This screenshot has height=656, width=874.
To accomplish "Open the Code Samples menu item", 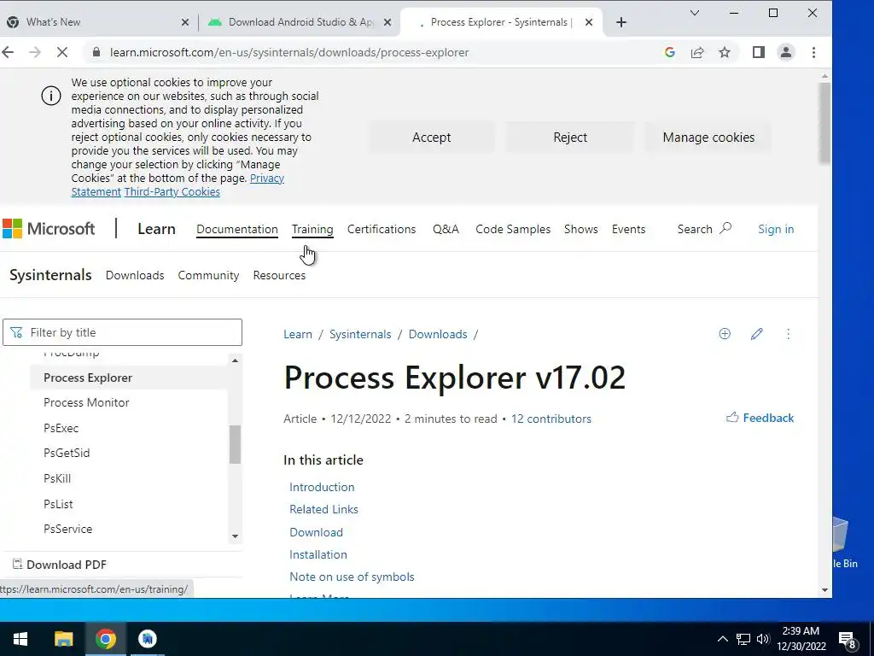I will pyautogui.click(x=513, y=229).
